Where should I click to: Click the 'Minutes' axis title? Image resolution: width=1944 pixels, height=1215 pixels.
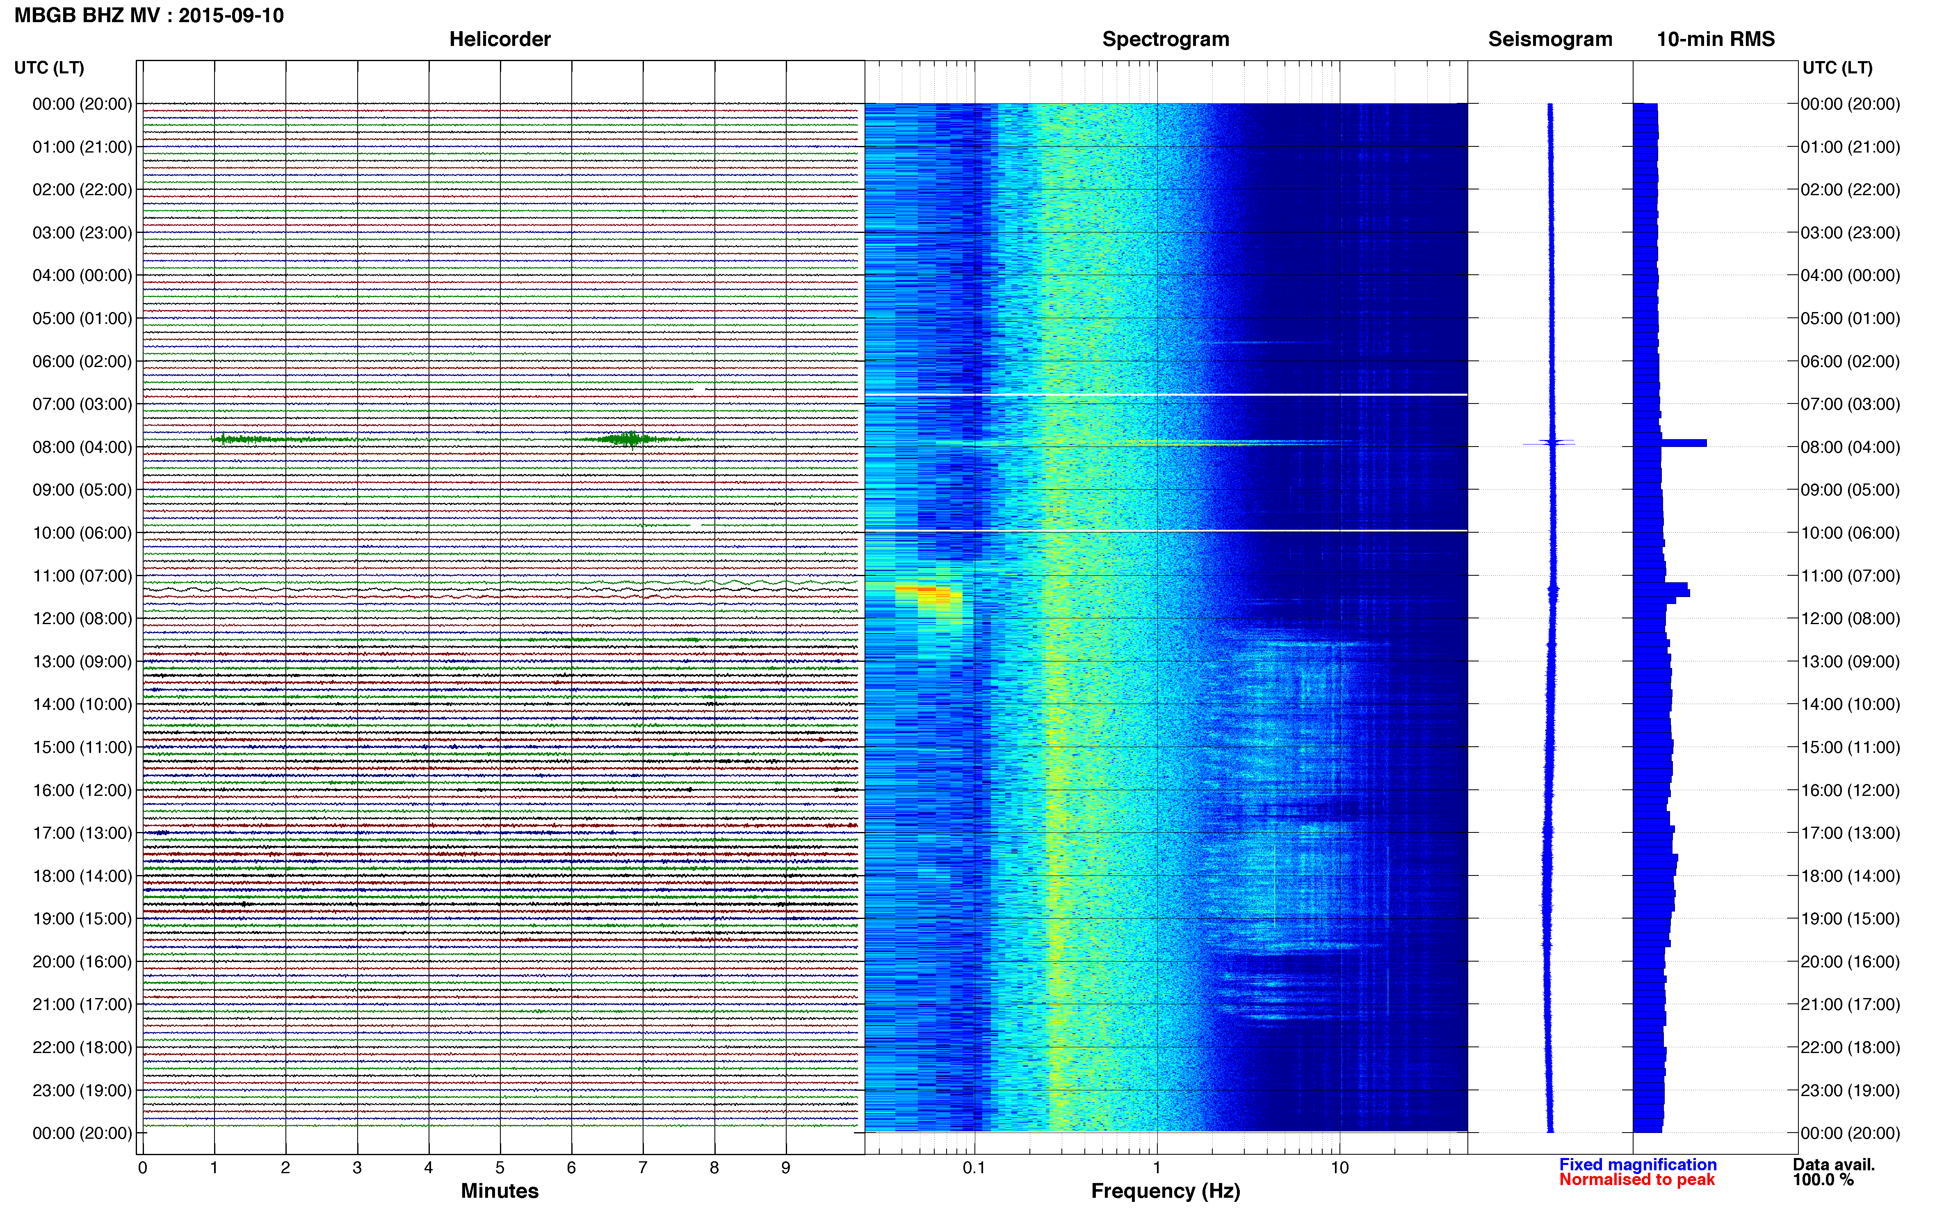pos(499,1190)
